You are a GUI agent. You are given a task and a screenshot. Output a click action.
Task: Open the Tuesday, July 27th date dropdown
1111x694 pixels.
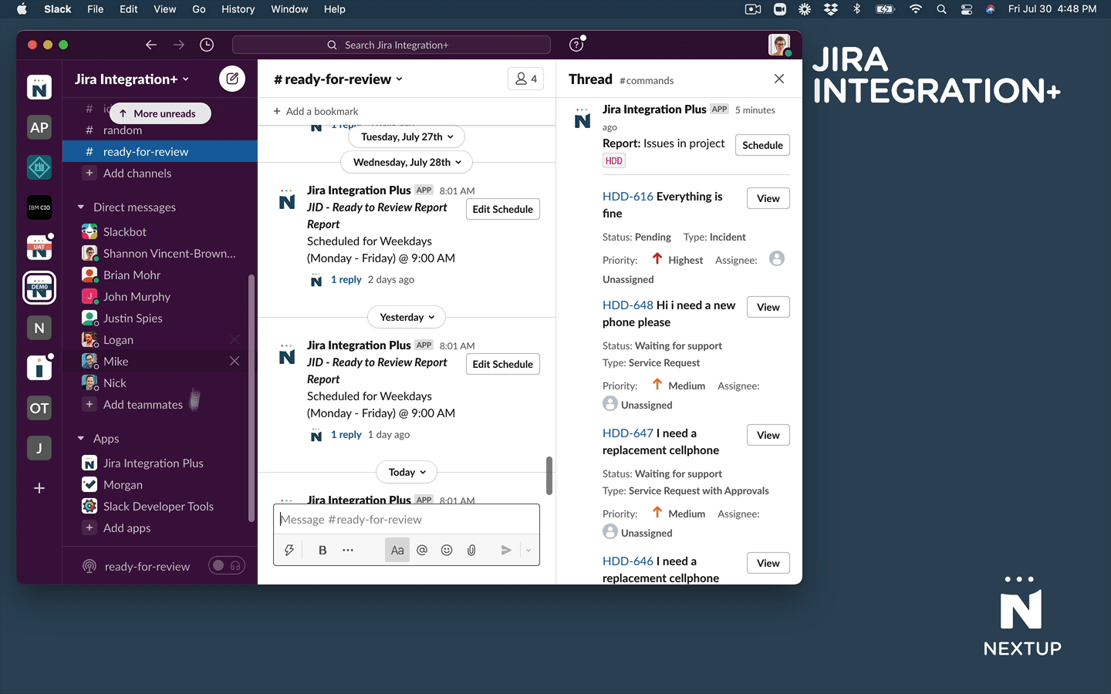click(408, 136)
